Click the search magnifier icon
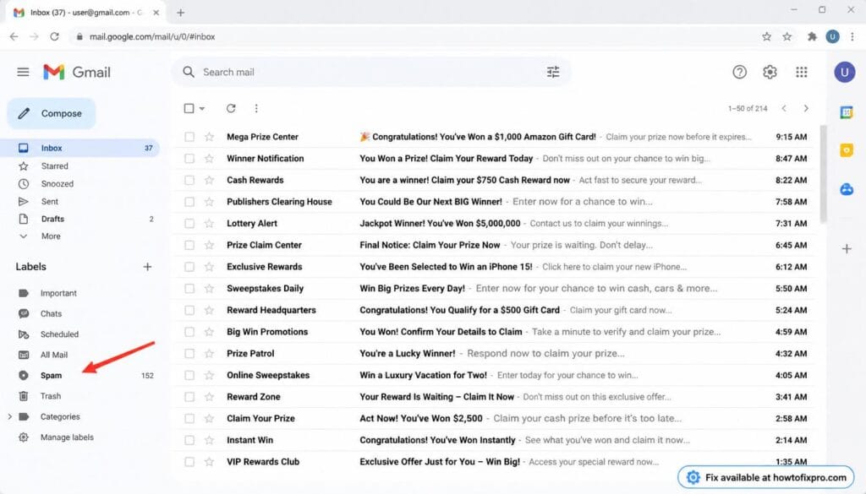This screenshot has height=494, width=866. [x=189, y=73]
